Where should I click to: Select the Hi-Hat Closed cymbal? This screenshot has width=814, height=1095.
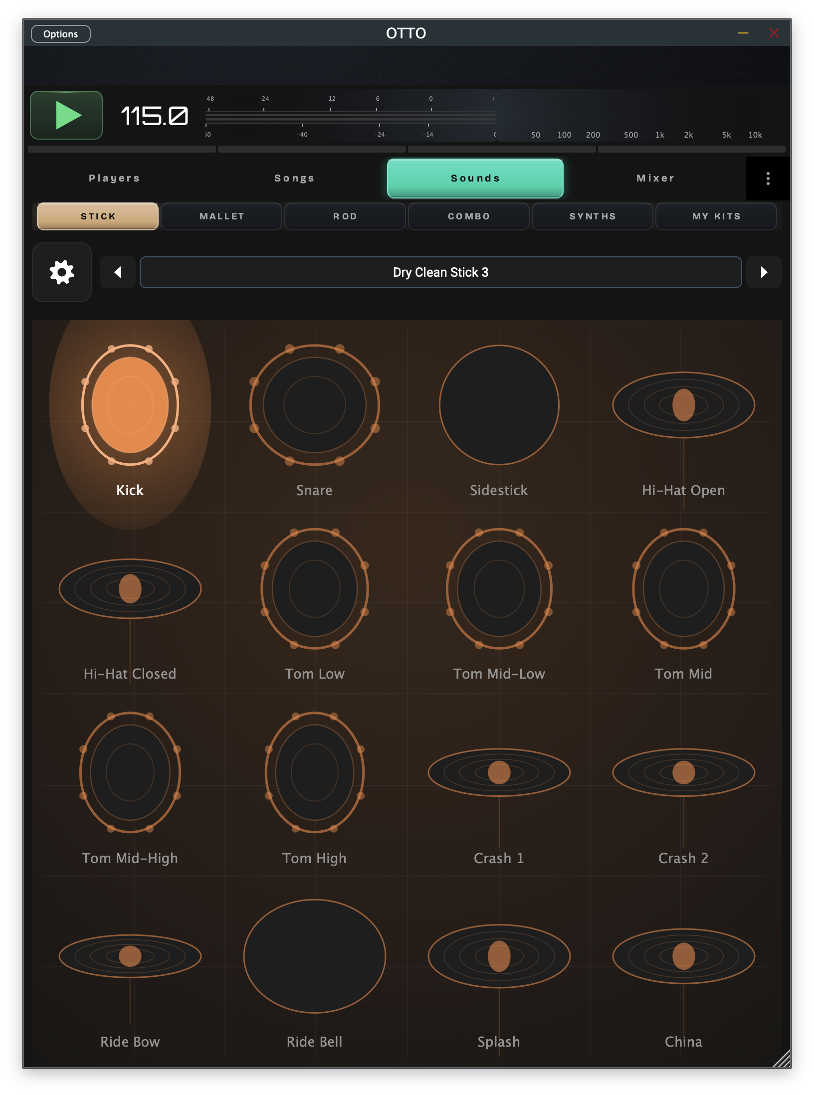pos(130,588)
